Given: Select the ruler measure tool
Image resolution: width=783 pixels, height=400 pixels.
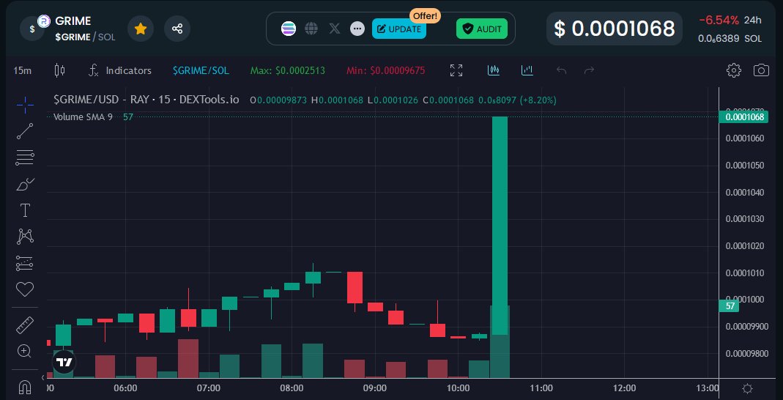Looking at the screenshot, I should (25, 325).
